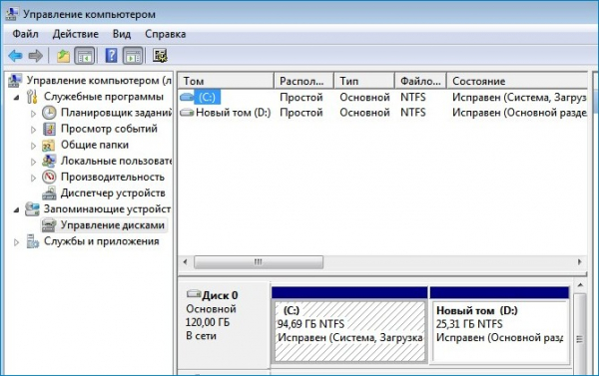This screenshot has height=376, width=599.
Task: Click the Services and Applications icon
Action: (33, 241)
